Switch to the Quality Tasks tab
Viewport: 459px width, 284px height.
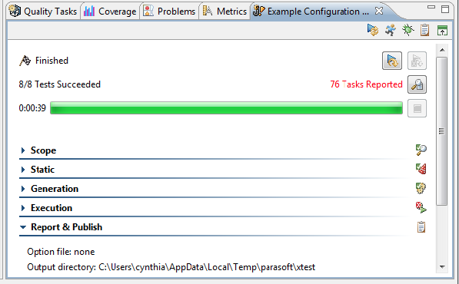(43, 12)
